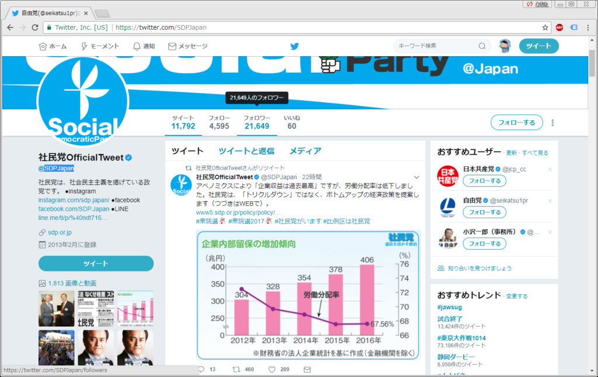
Task: Open www5.sdp.or.jp/policy link in tweet
Action: (238, 212)
